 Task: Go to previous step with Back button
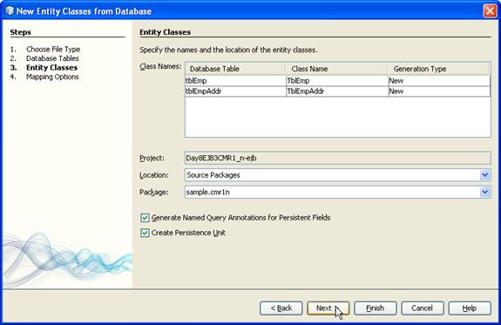click(x=281, y=308)
